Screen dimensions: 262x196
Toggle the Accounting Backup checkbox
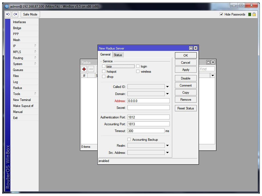pos(129,140)
